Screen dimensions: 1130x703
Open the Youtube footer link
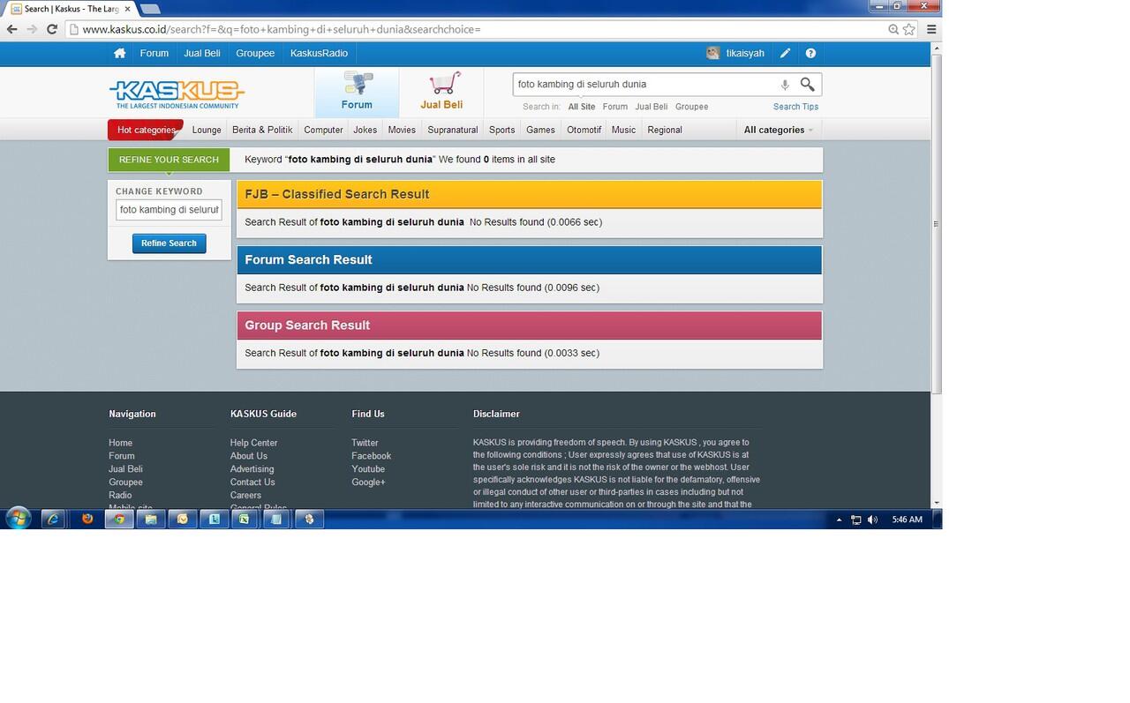coord(368,469)
